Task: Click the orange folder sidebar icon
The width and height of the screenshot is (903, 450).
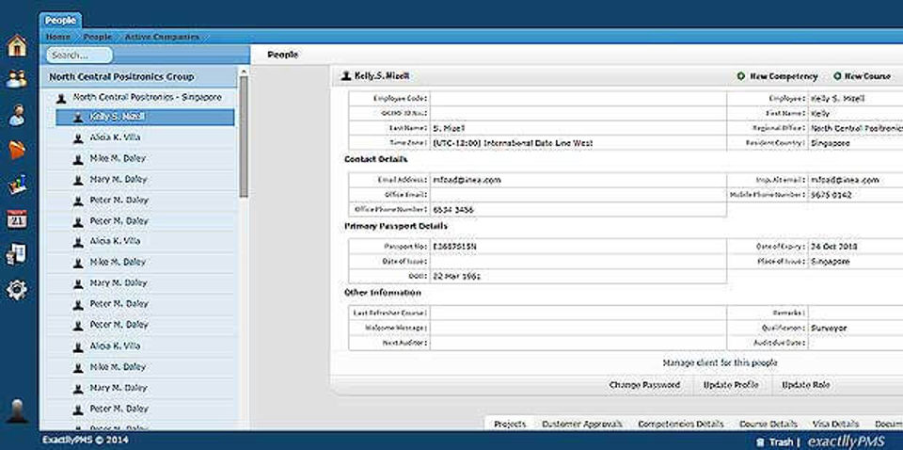Action: pos(17,150)
